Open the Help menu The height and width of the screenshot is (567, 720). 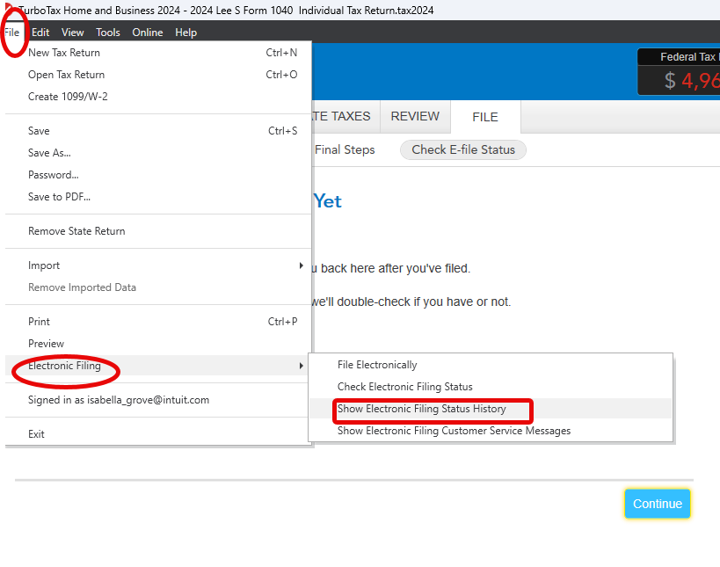click(186, 33)
